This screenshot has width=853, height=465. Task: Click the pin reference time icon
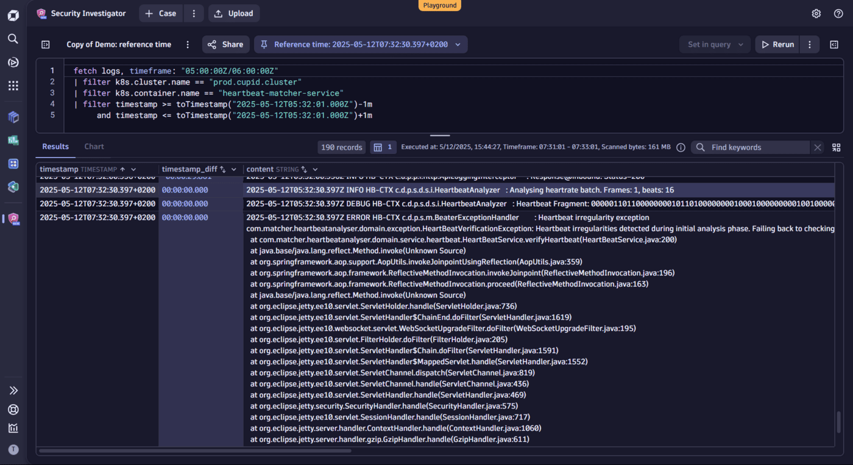pos(264,44)
